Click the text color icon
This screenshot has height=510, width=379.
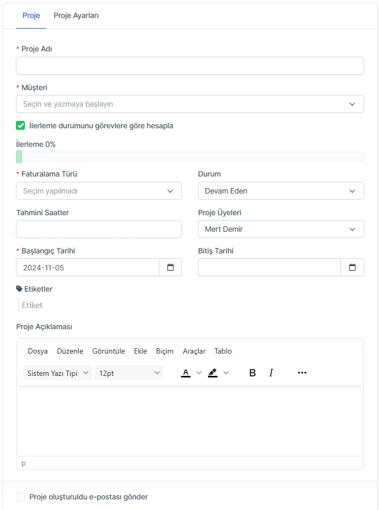pyautogui.click(x=186, y=373)
